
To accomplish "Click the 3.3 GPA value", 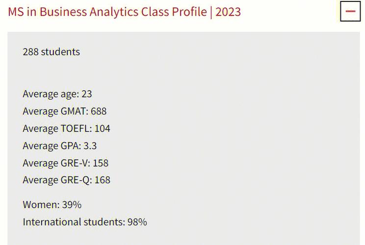I will 90,146.
